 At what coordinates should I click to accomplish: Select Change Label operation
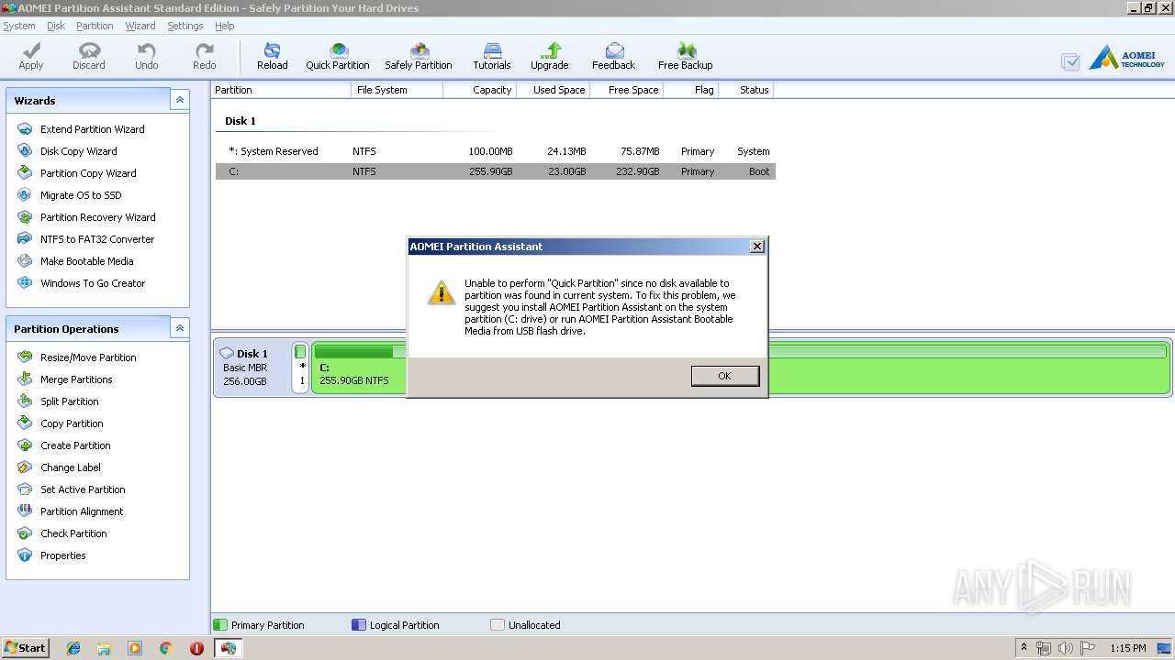[71, 467]
